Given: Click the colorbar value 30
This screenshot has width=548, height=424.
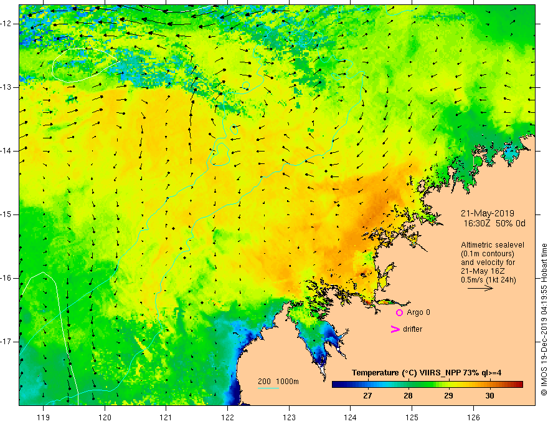Looking at the screenshot, I should point(489,396).
